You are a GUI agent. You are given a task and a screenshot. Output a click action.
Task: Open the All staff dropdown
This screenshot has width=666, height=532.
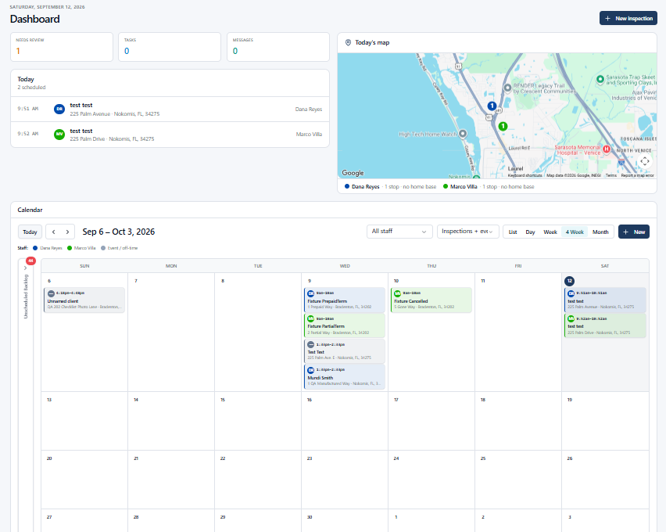(399, 232)
